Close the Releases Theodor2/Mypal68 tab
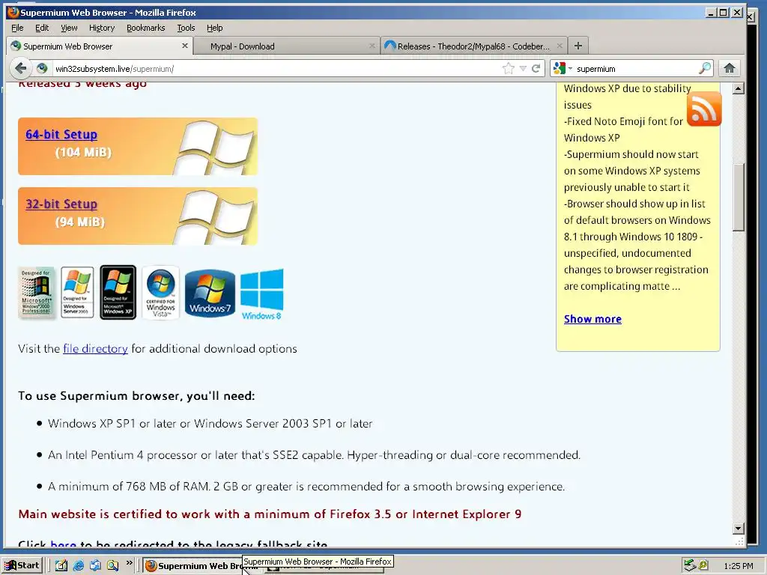The width and height of the screenshot is (767, 575). click(560, 46)
